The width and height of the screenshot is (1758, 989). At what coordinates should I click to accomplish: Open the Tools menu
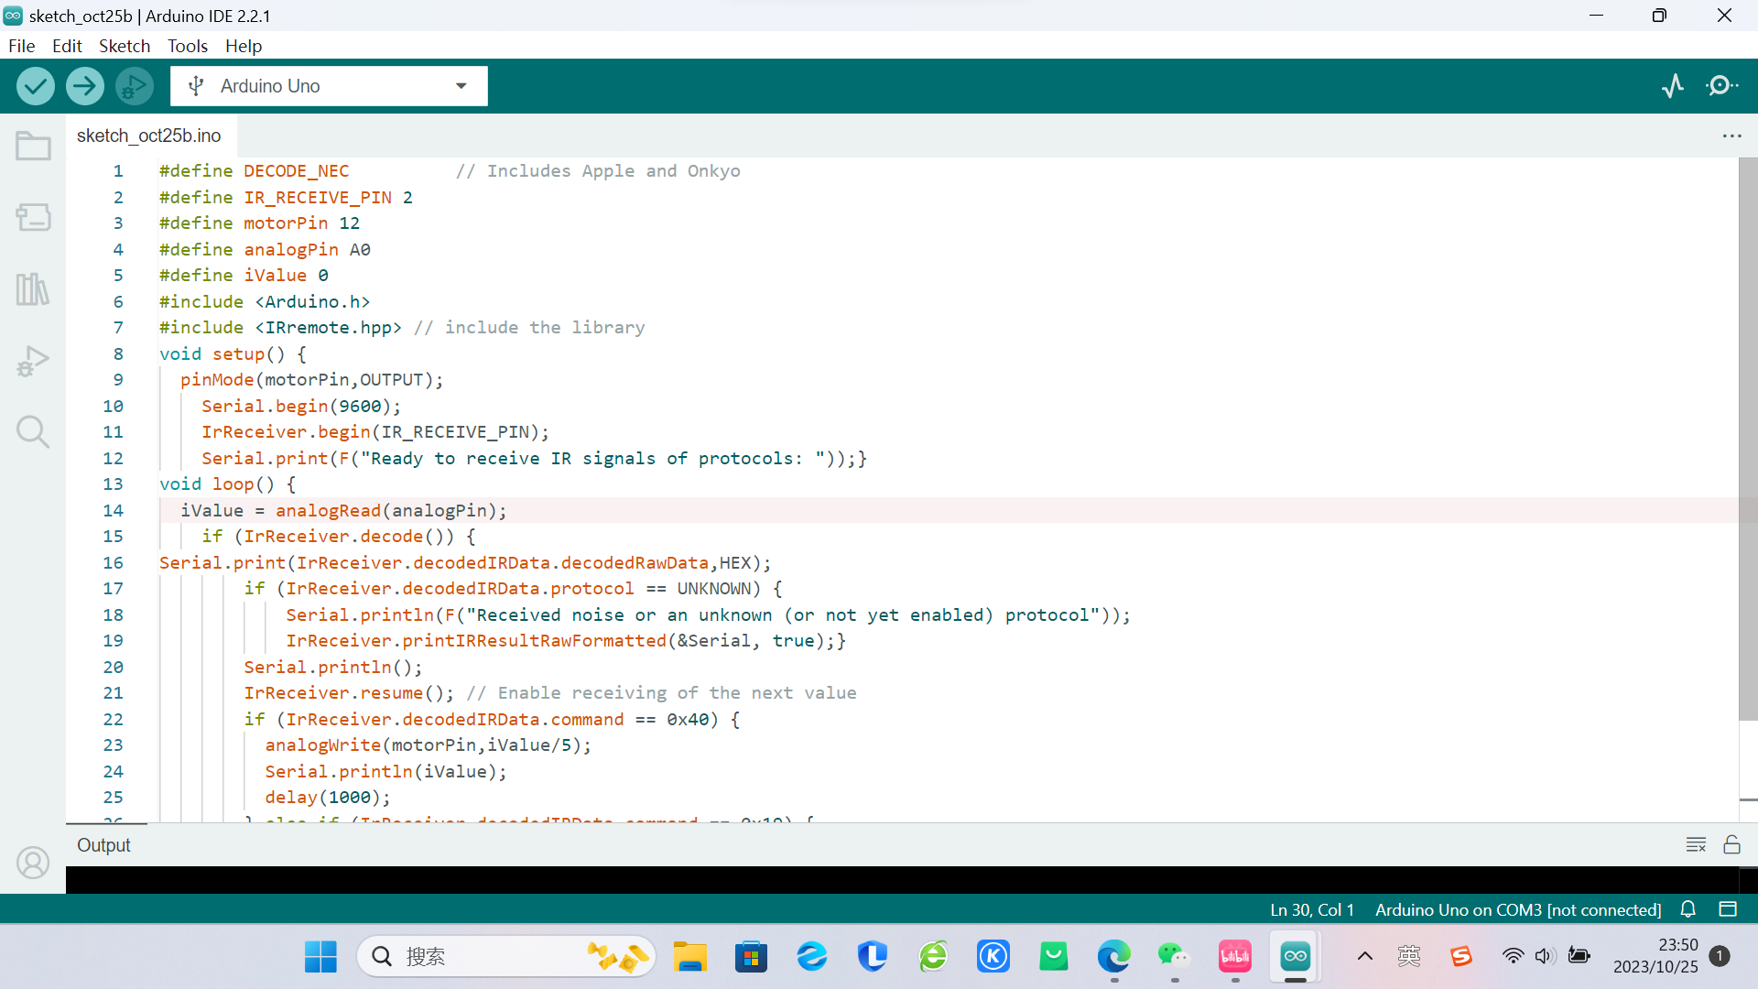(x=187, y=46)
